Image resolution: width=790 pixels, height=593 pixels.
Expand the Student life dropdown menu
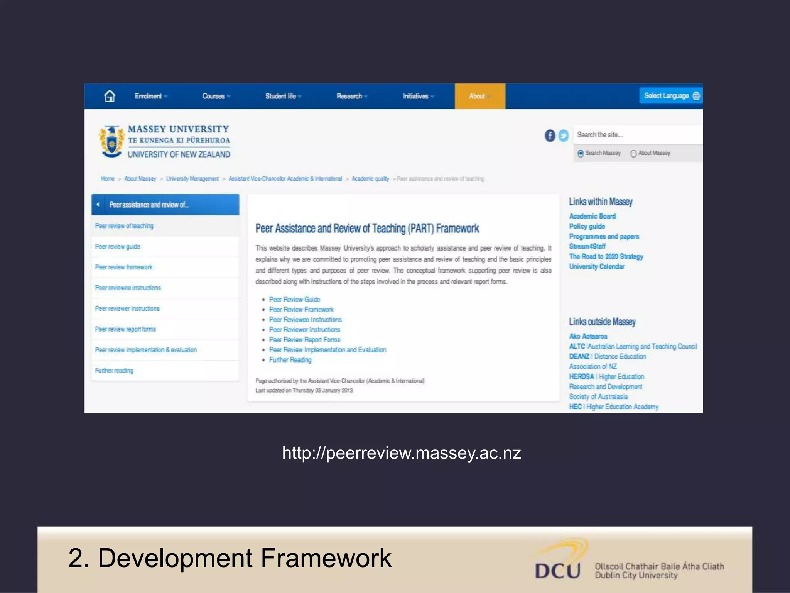coord(284,96)
